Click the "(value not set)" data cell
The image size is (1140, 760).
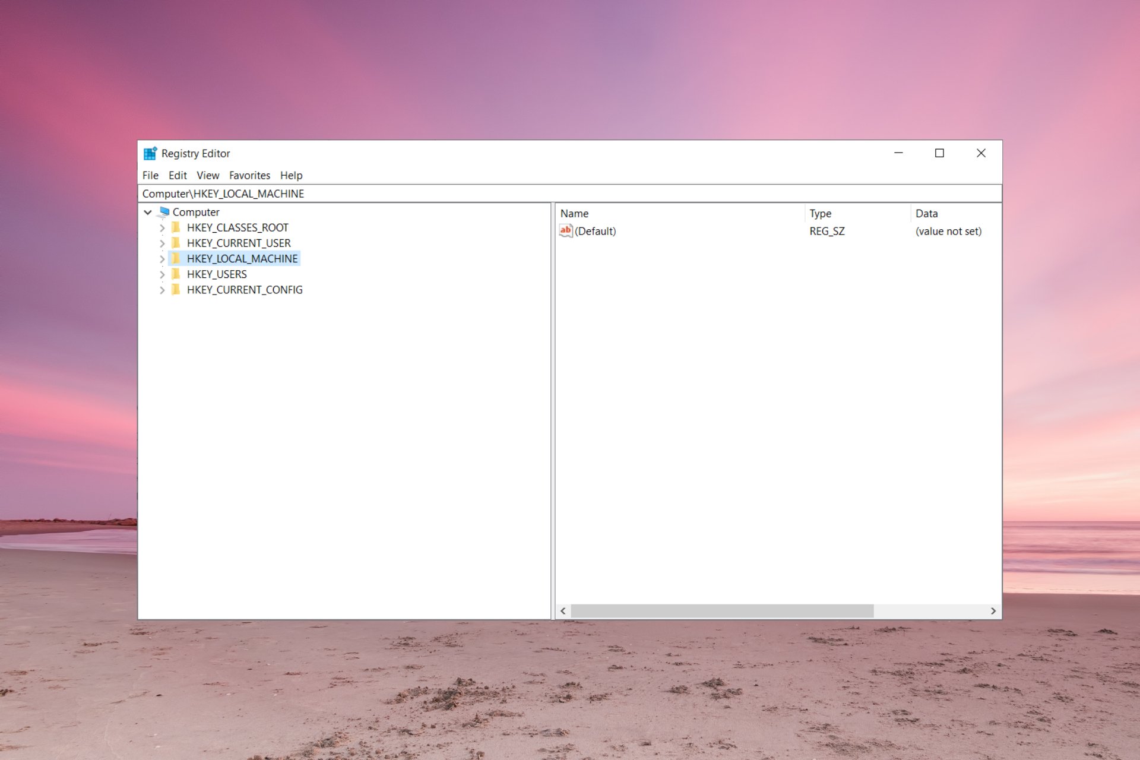(x=948, y=231)
